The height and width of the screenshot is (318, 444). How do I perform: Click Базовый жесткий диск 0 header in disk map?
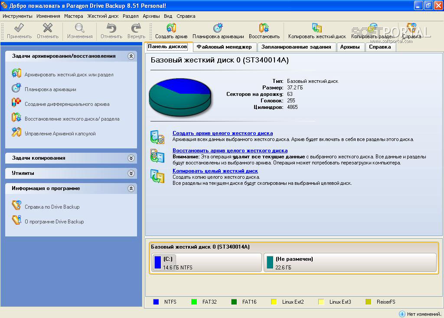click(x=200, y=247)
